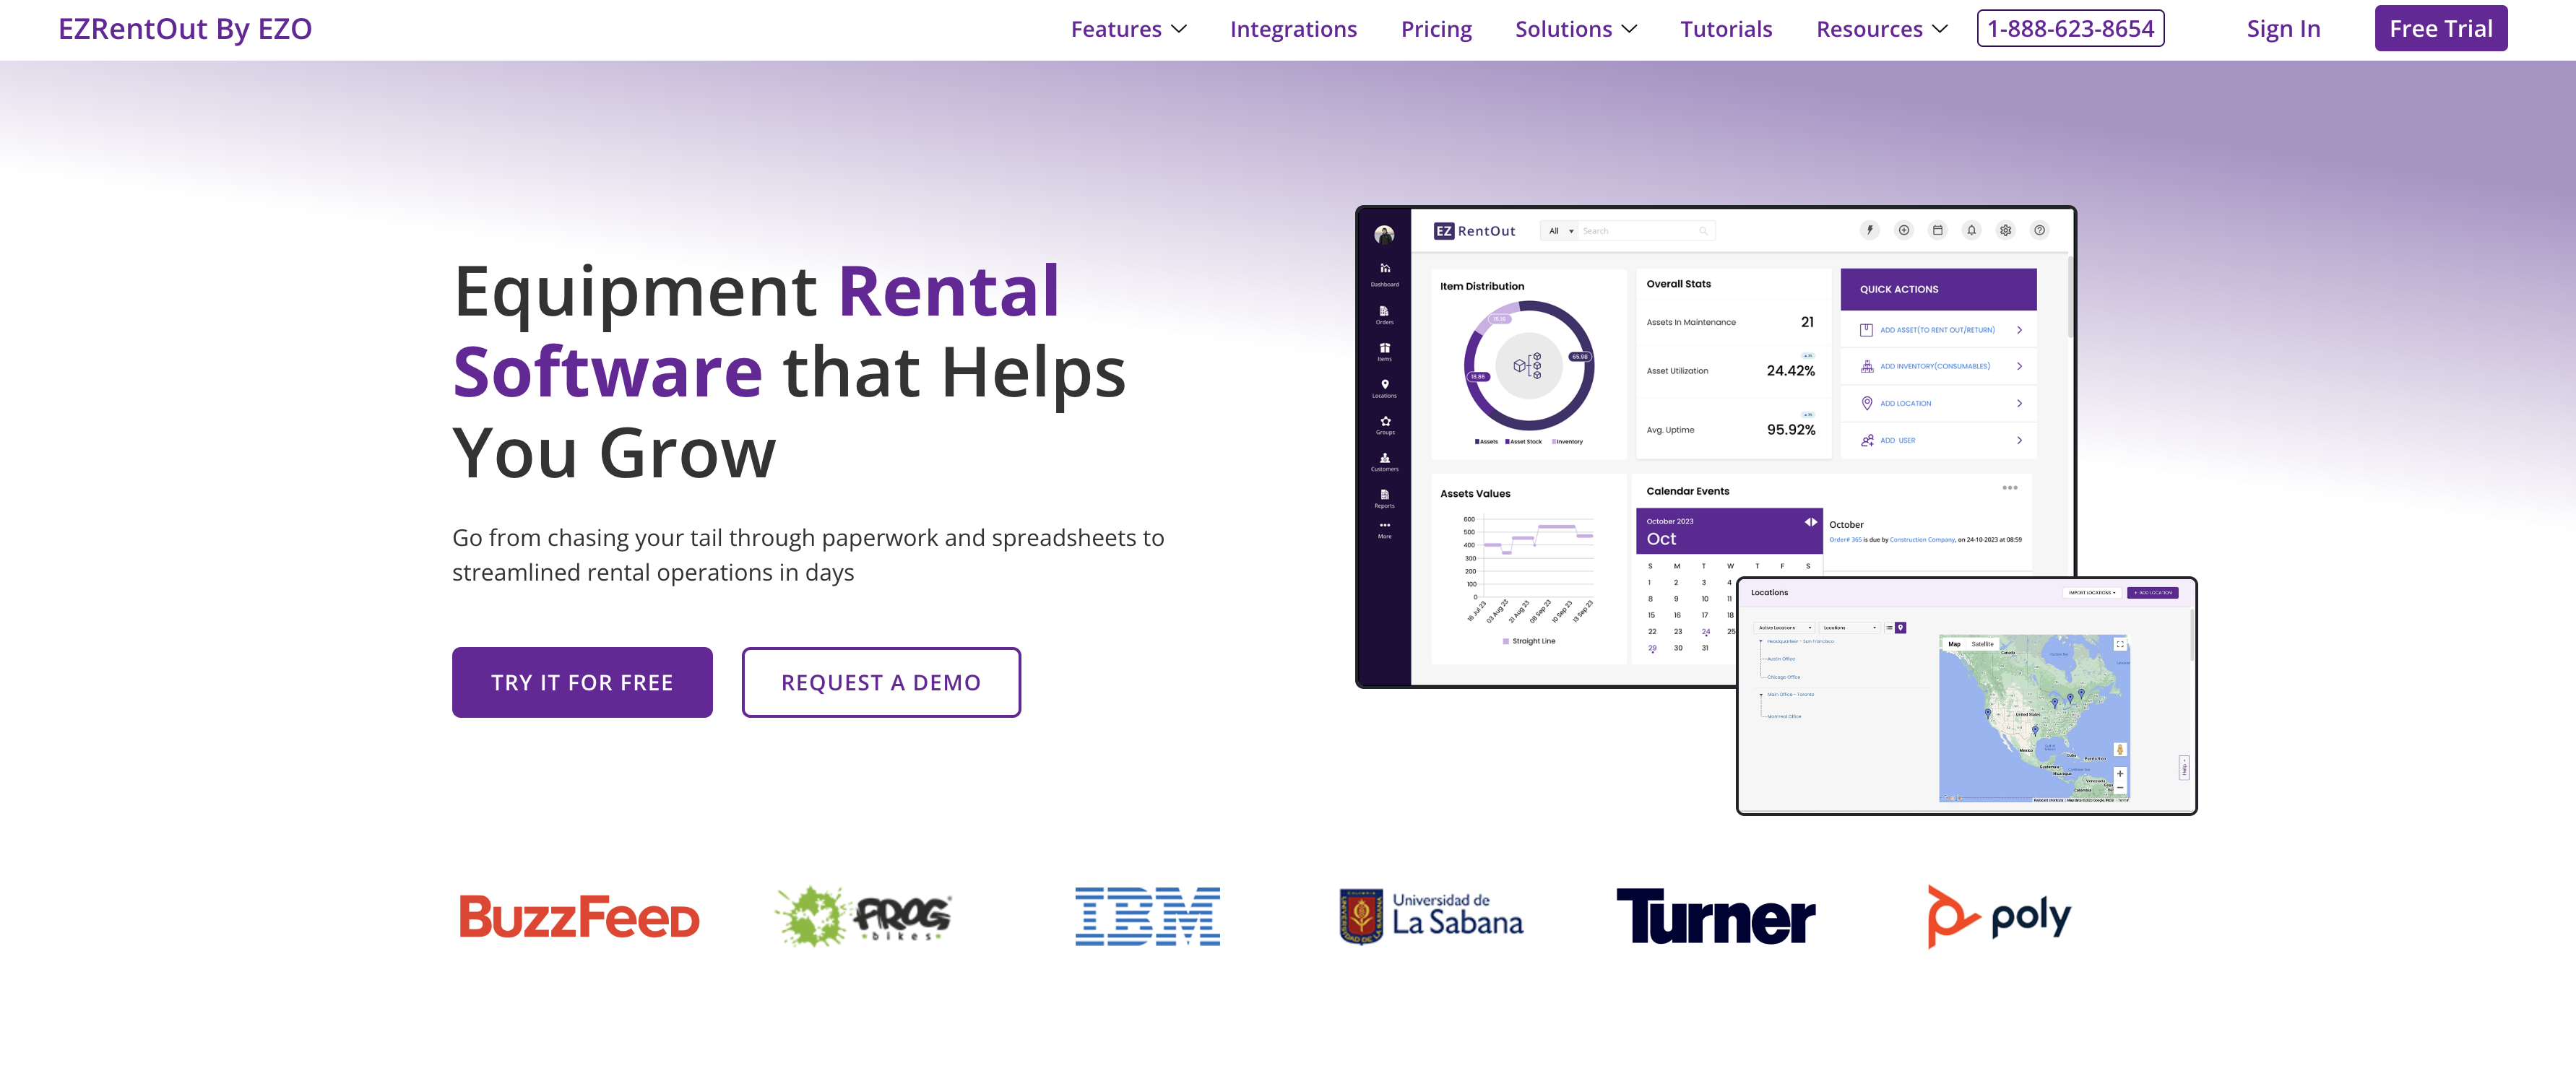
Task: Expand the Features dropdown menu
Action: point(1128,29)
